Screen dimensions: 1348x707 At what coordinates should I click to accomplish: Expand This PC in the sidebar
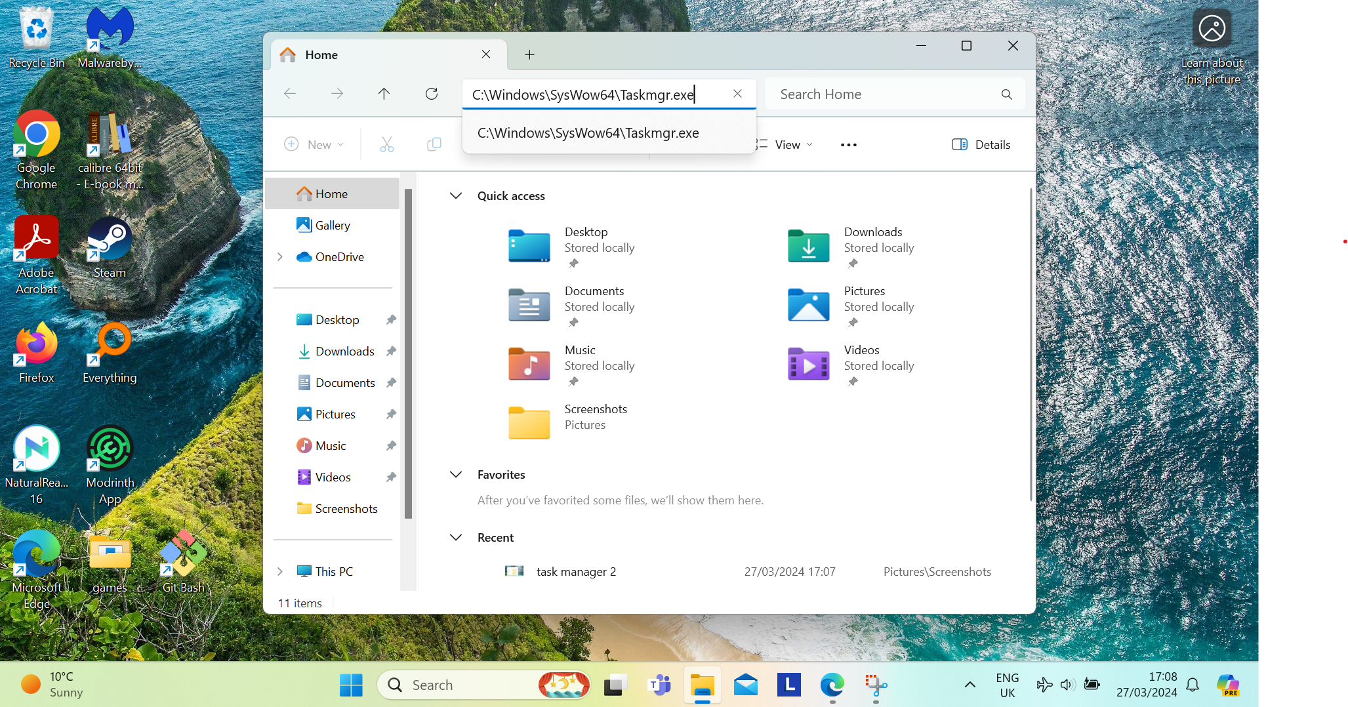pyautogui.click(x=280, y=571)
